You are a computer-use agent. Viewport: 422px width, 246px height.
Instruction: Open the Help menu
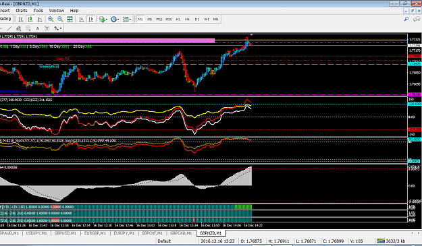coord(74,11)
